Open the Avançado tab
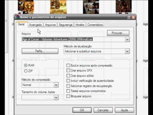Viewport: 153px width, 115px height. tap(35, 25)
